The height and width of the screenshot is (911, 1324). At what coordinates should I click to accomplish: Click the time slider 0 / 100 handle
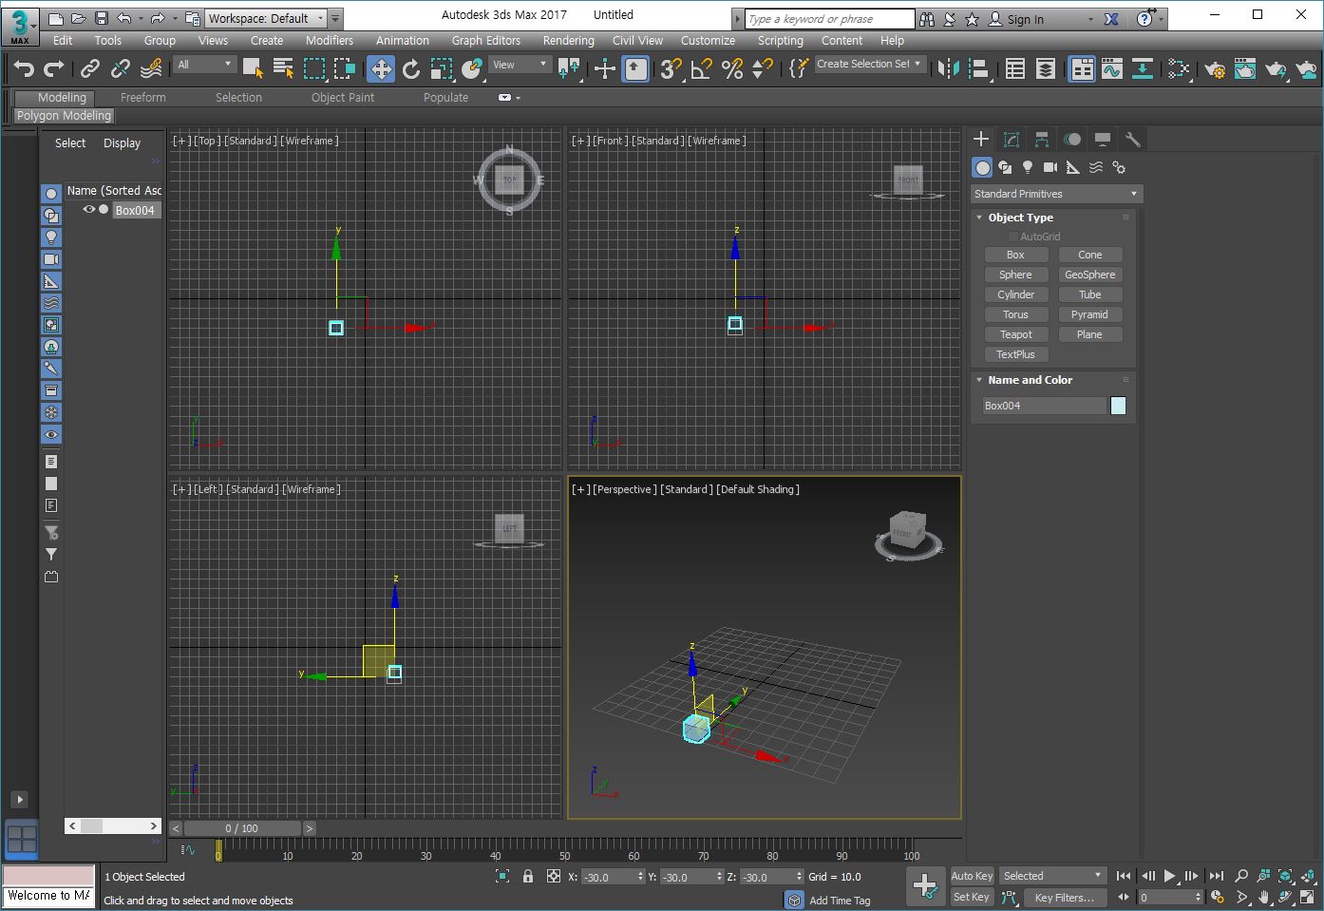pyautogui.click(x=242, y=828)
